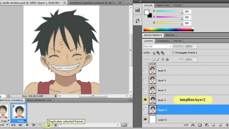Show layer 4 visibility box
The height and width of the screenshot is (129, 229).
click(x=145, y=80)
